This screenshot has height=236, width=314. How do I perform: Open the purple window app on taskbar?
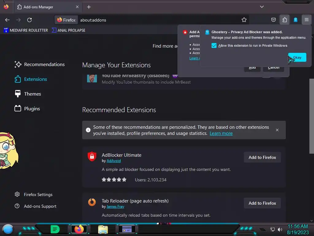(127, 229)
